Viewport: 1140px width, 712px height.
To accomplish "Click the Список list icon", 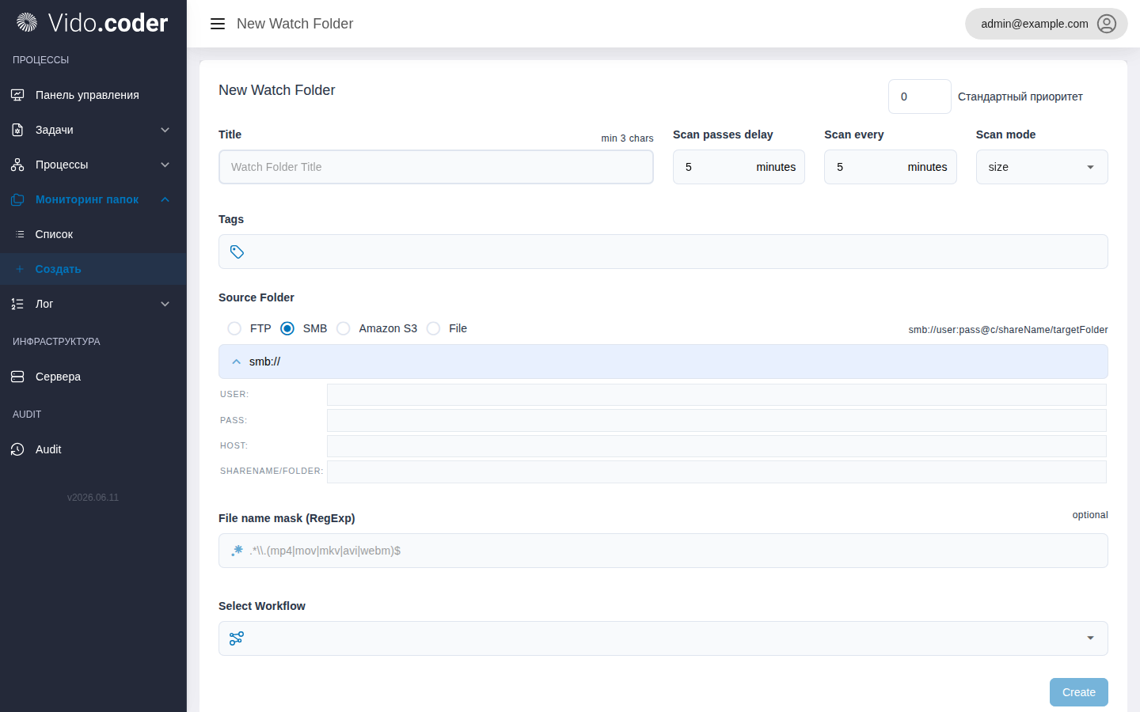I will (20, 234).
